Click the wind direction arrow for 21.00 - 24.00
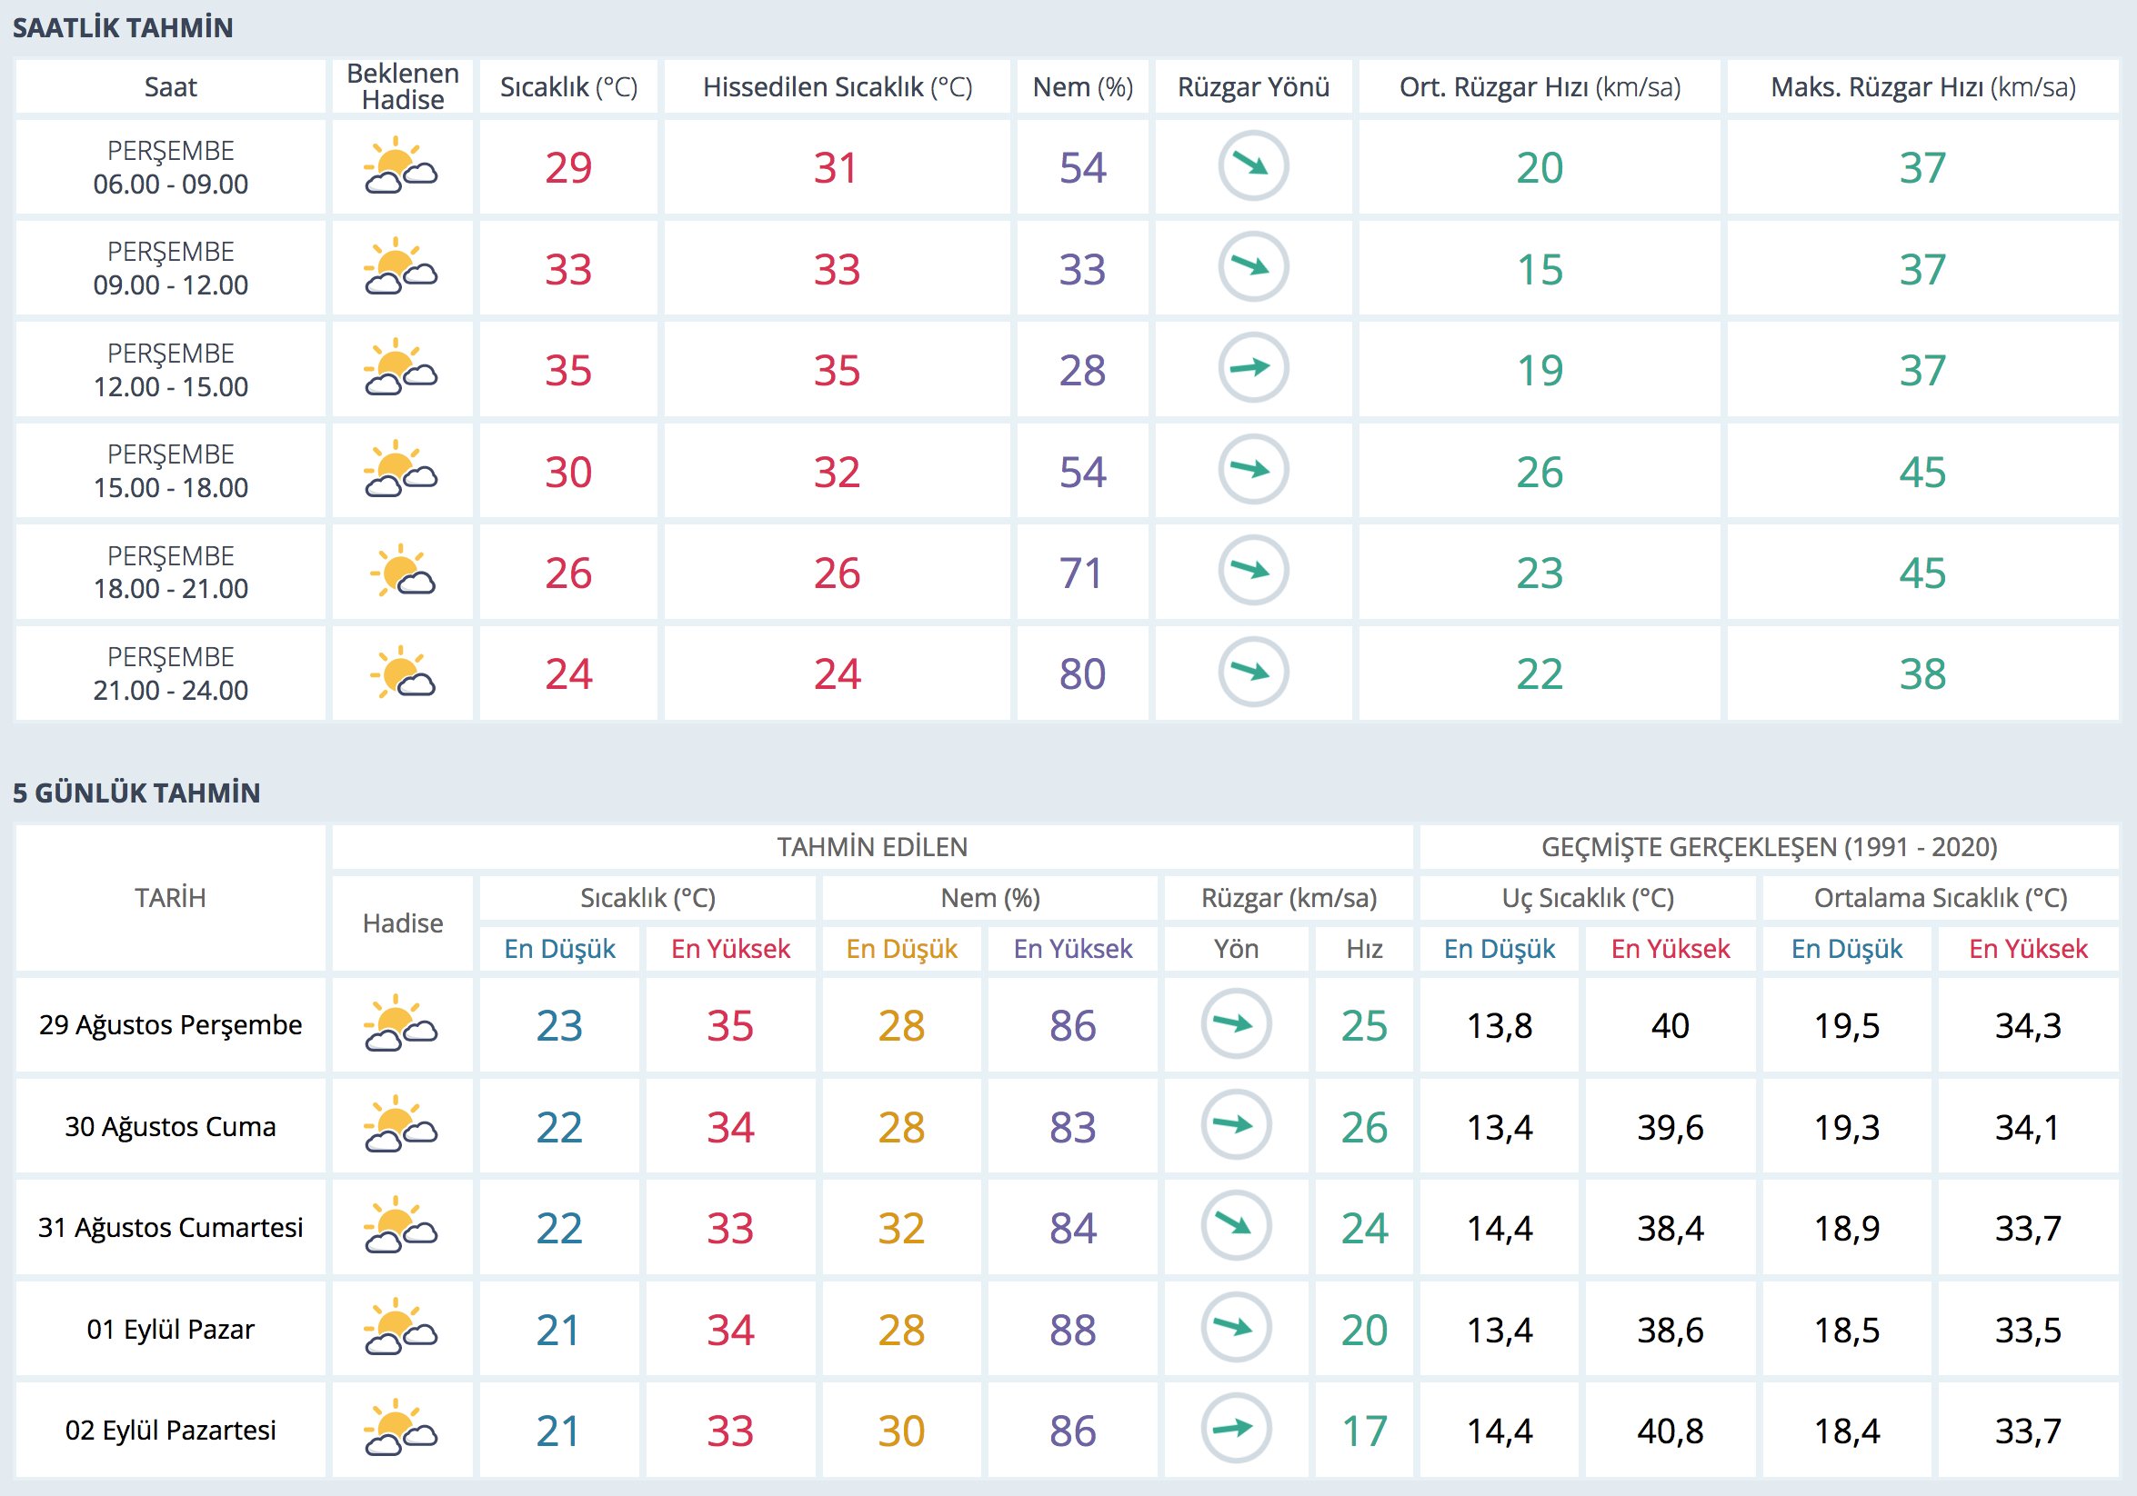Viewport: 2137px width, 1496px height. click(1253, 672)
